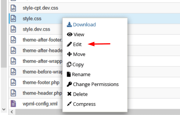Viewport: 180px width, 115px height.
Task: Click the Compress arrows icon
Action: coord(69,104)
